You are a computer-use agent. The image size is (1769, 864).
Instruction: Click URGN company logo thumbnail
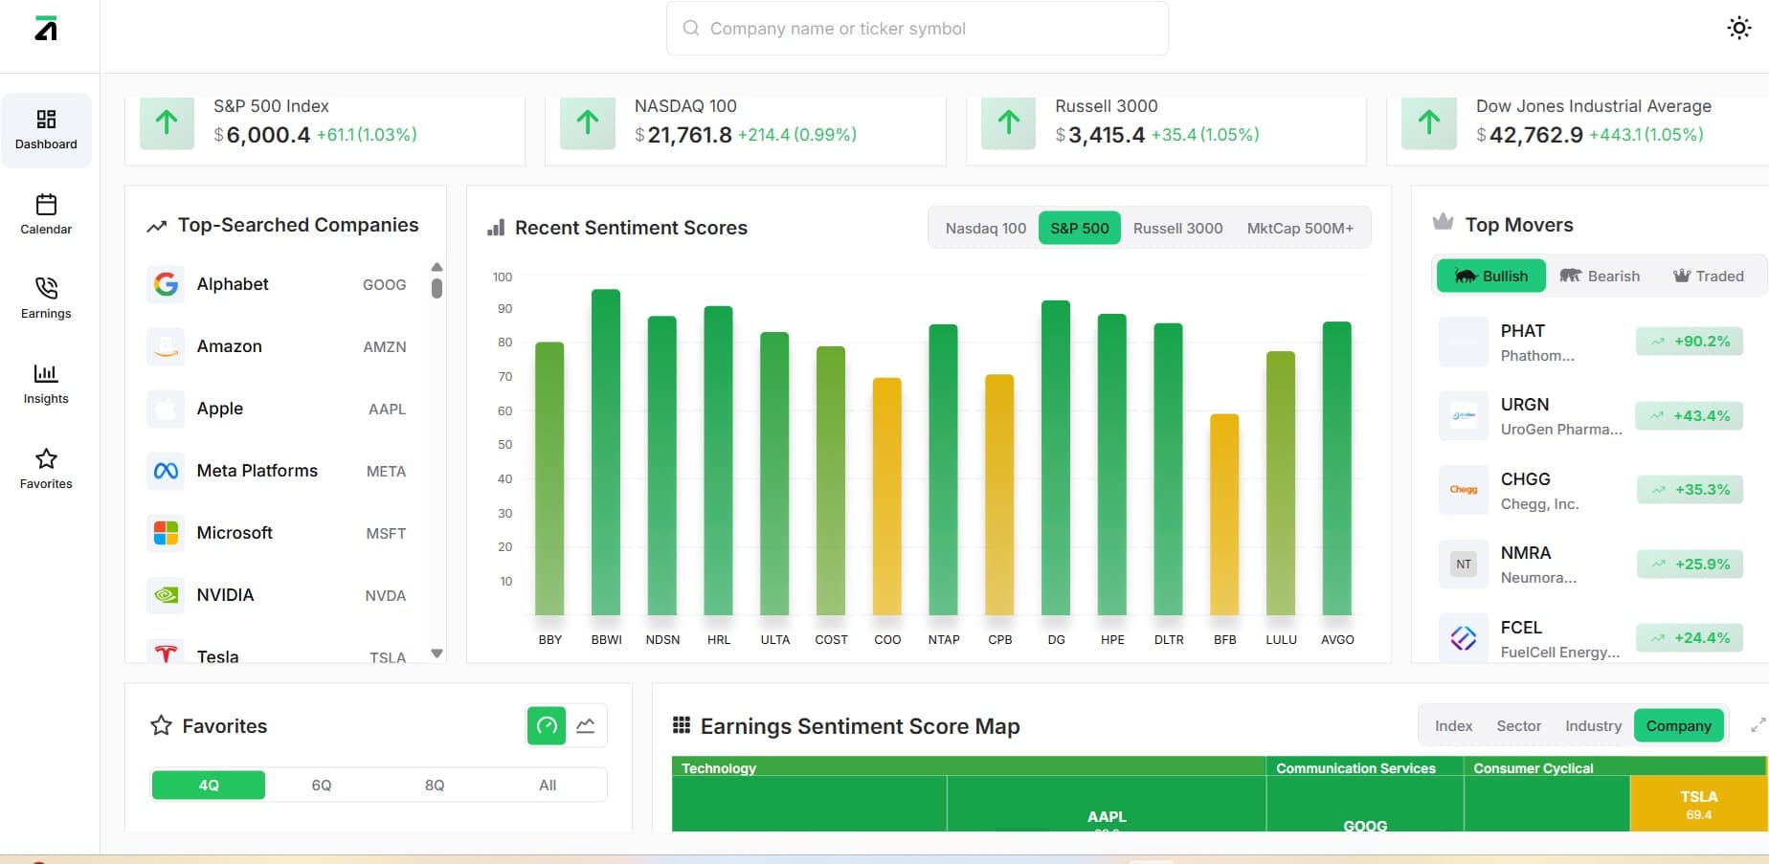[x=1464, y=416]
